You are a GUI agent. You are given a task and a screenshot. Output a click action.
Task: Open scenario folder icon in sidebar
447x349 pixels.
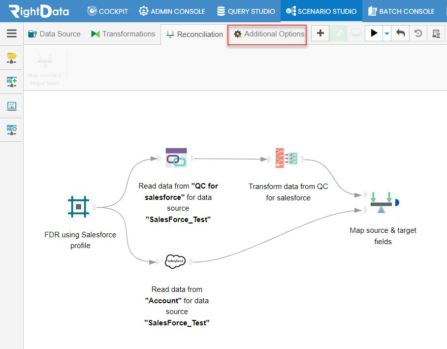pos(12,58)
